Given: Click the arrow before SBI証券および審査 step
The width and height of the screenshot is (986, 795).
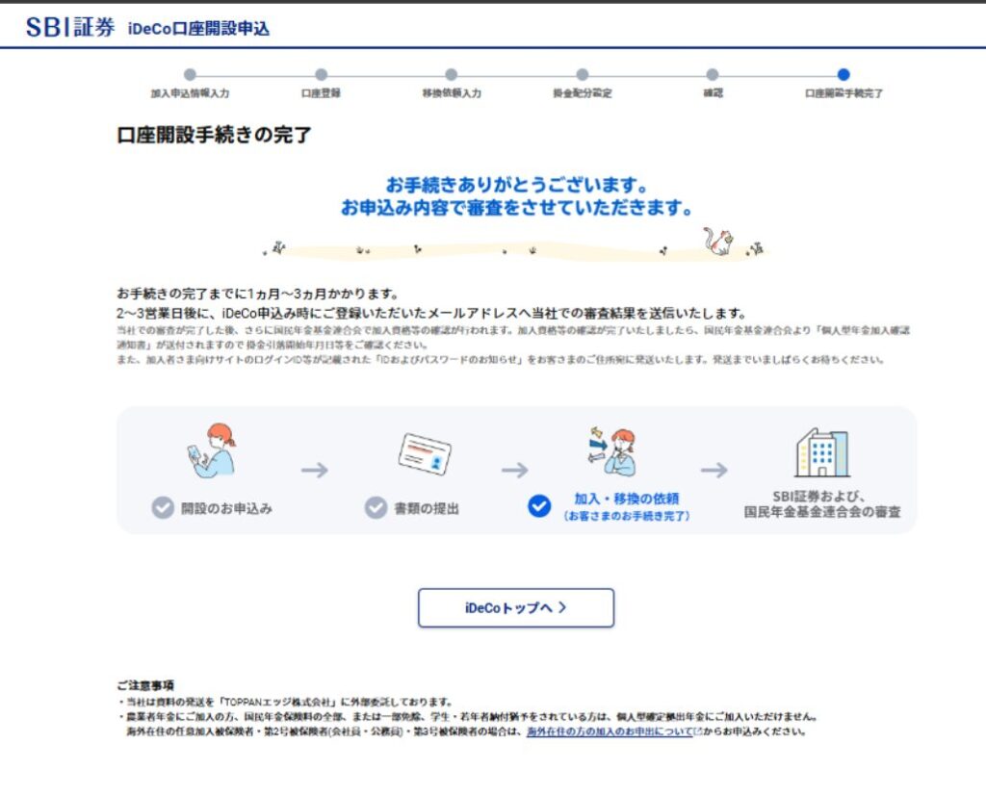Looking at the screenshot, I should tap(714, 470).
